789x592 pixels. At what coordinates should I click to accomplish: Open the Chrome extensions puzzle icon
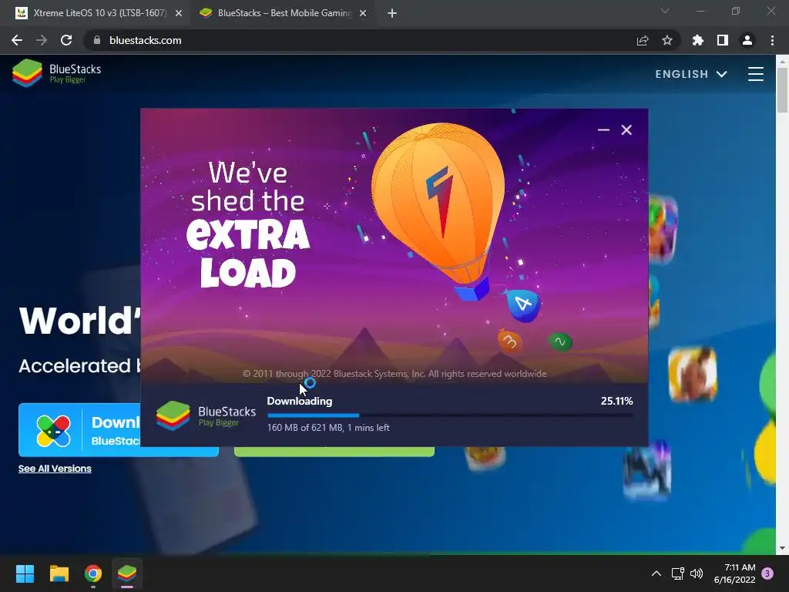698,40
